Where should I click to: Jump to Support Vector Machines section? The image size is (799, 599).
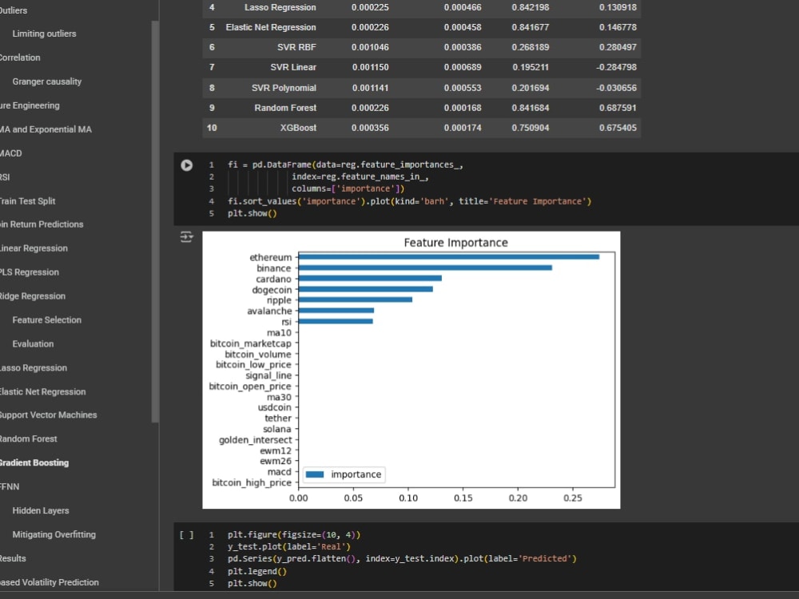pos(49,415)
